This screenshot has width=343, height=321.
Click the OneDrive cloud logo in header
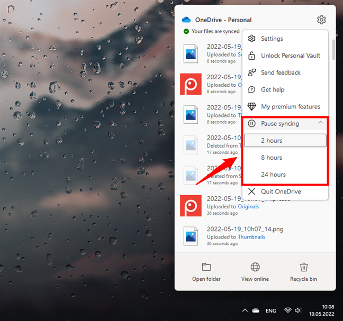(x=186, y=20)
